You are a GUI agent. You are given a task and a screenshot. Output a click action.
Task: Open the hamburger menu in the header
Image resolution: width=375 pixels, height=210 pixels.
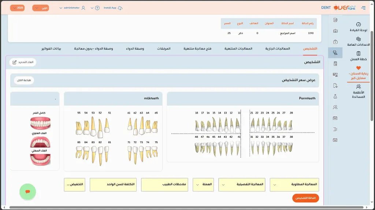(x=363, y=8)
